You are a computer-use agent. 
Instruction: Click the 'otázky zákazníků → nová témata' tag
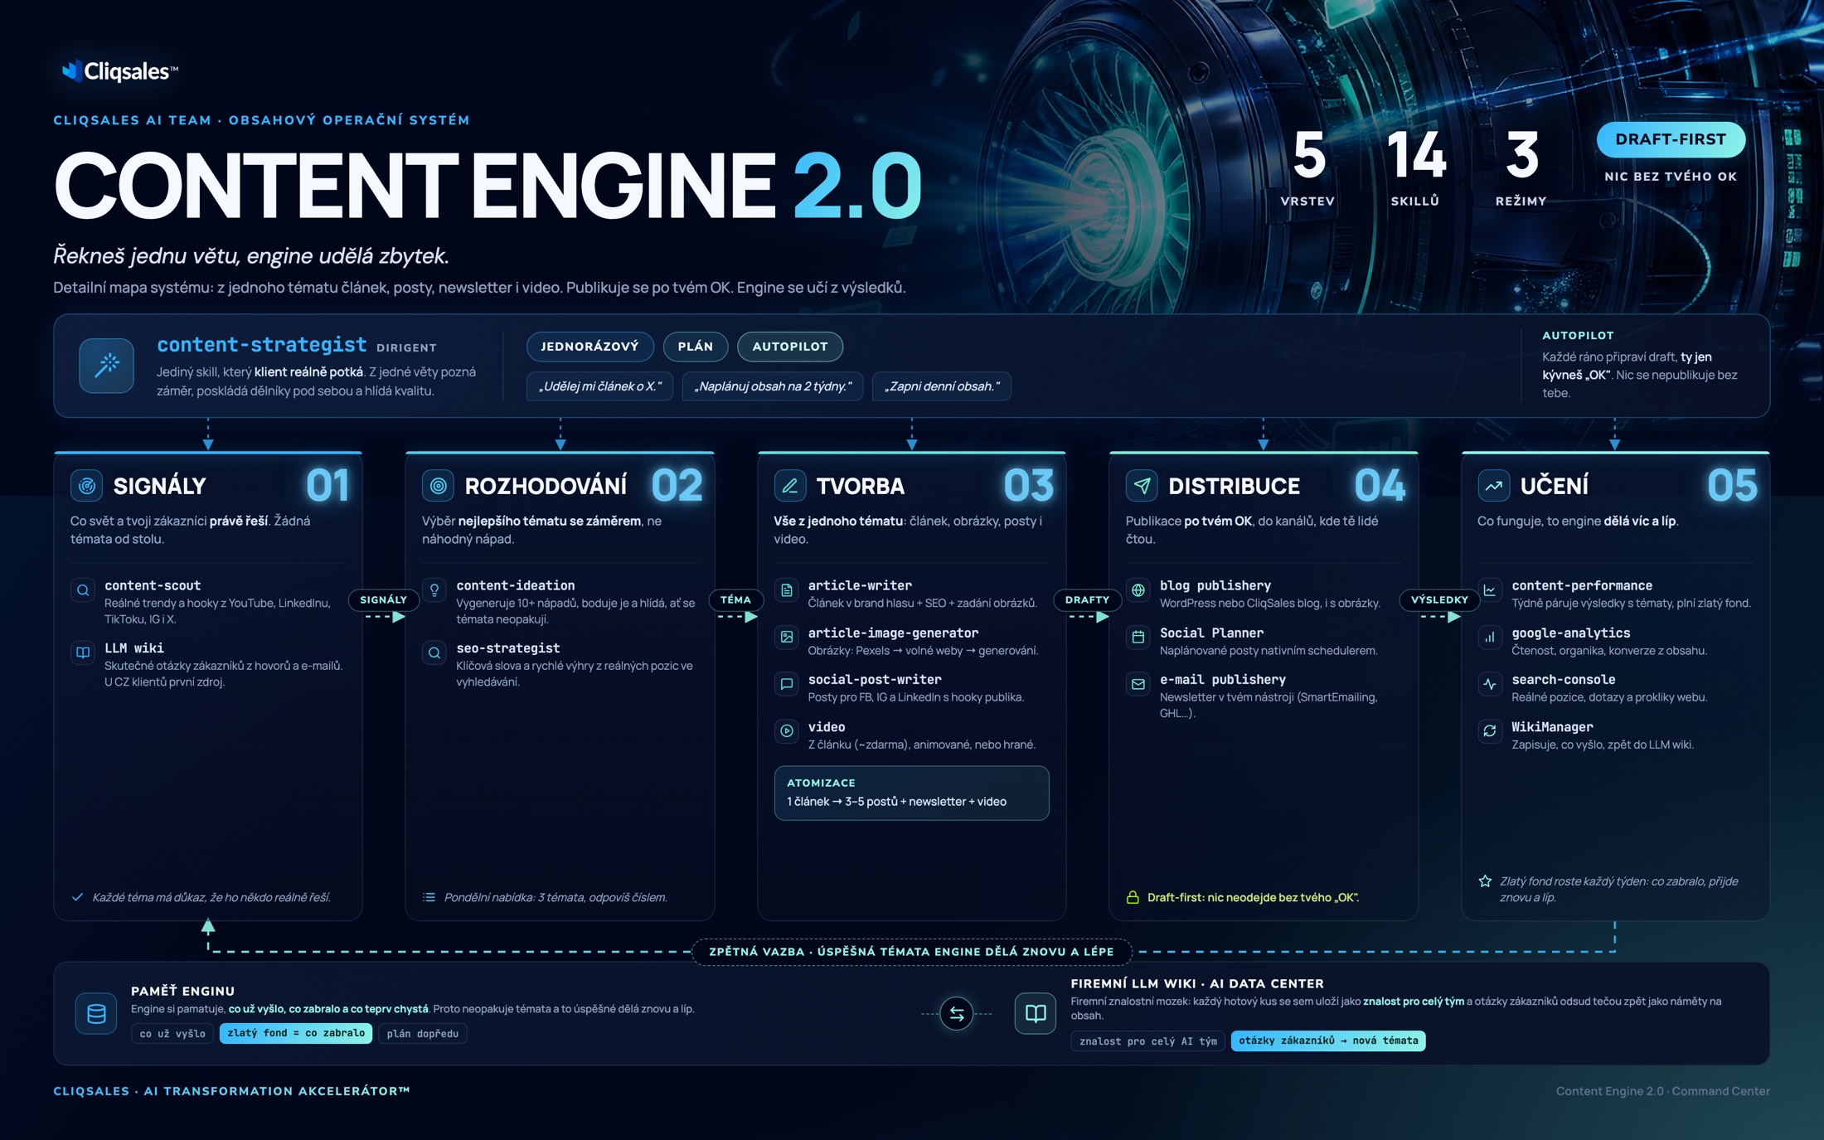click(x=1328, y=1041)
